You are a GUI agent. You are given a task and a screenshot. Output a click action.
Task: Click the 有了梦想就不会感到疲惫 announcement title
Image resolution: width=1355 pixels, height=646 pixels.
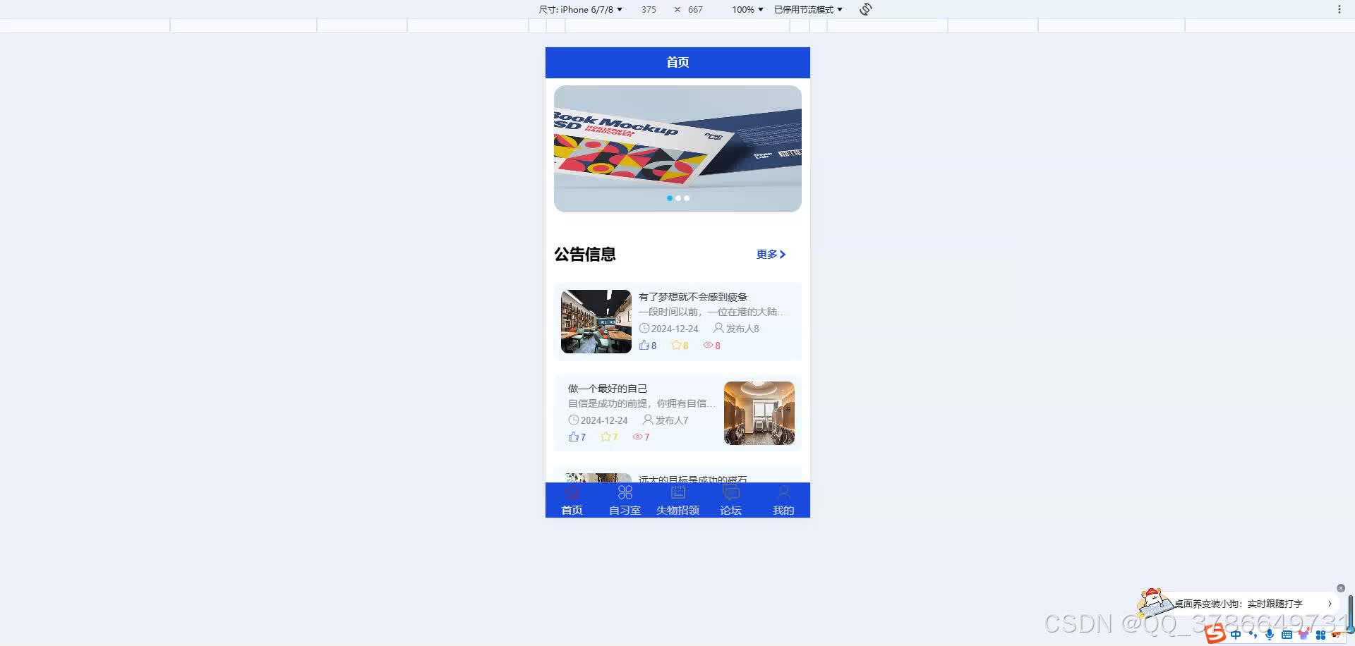tap(694, 296)
